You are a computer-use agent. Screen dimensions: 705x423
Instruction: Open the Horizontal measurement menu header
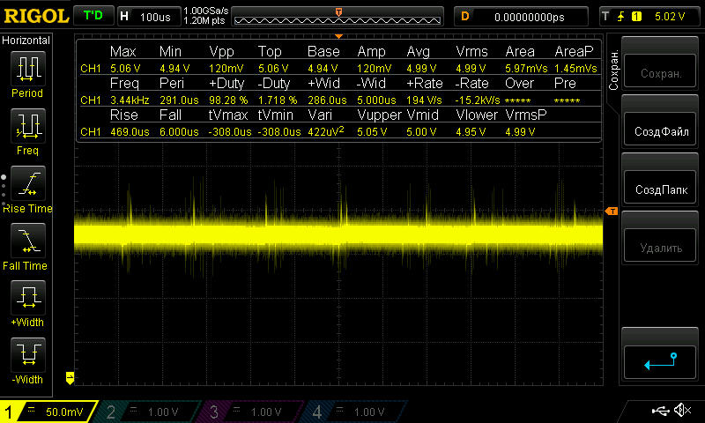point(27,41)
